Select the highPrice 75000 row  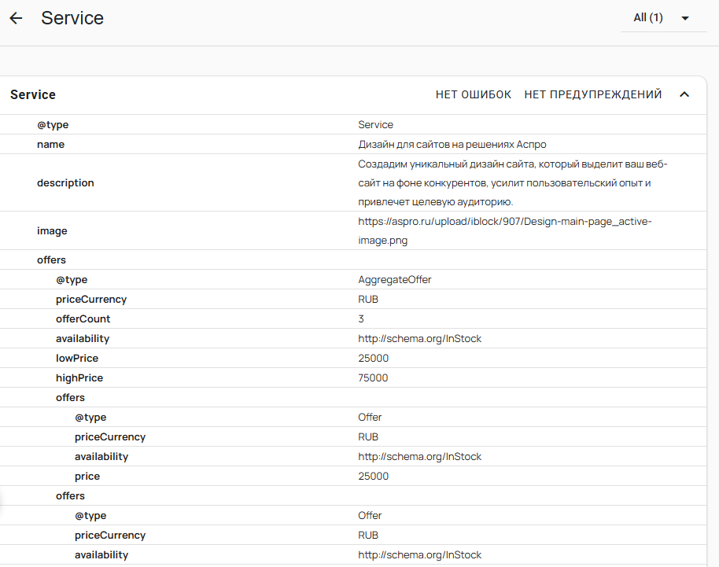pyautogui.click(x=78, y=377)
